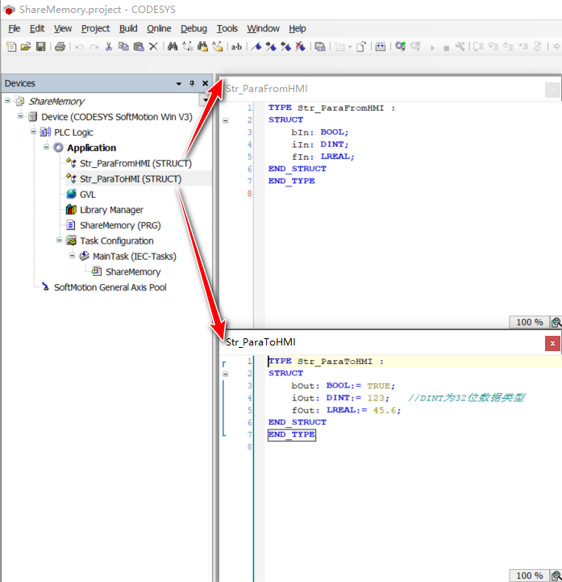
Task: Click the Replace icon next to Find
Action: coord(188,46)
